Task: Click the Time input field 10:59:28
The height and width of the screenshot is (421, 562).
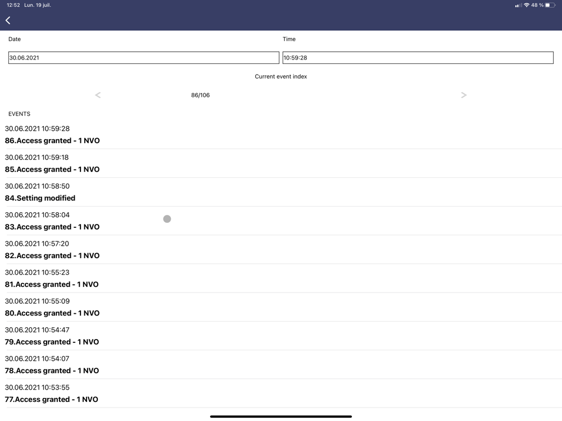Action: tap(418, 58)
